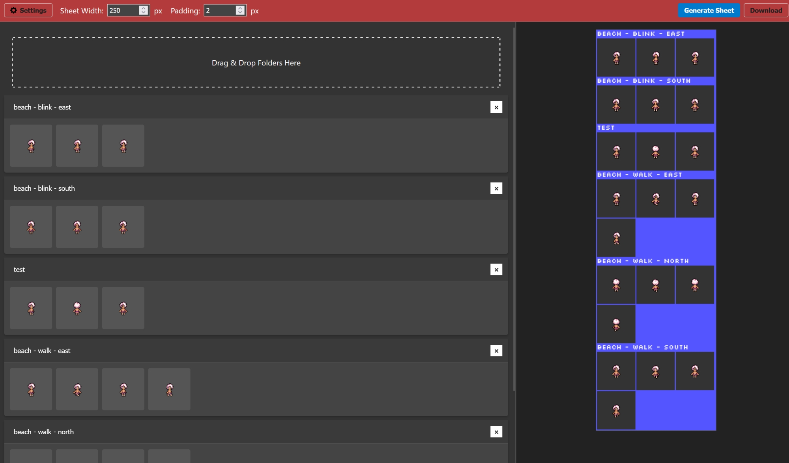Viewport: 789px width, 463px height.
Task: Remove the 'beach - walk - east' group
Action: [x=496, y=351]
